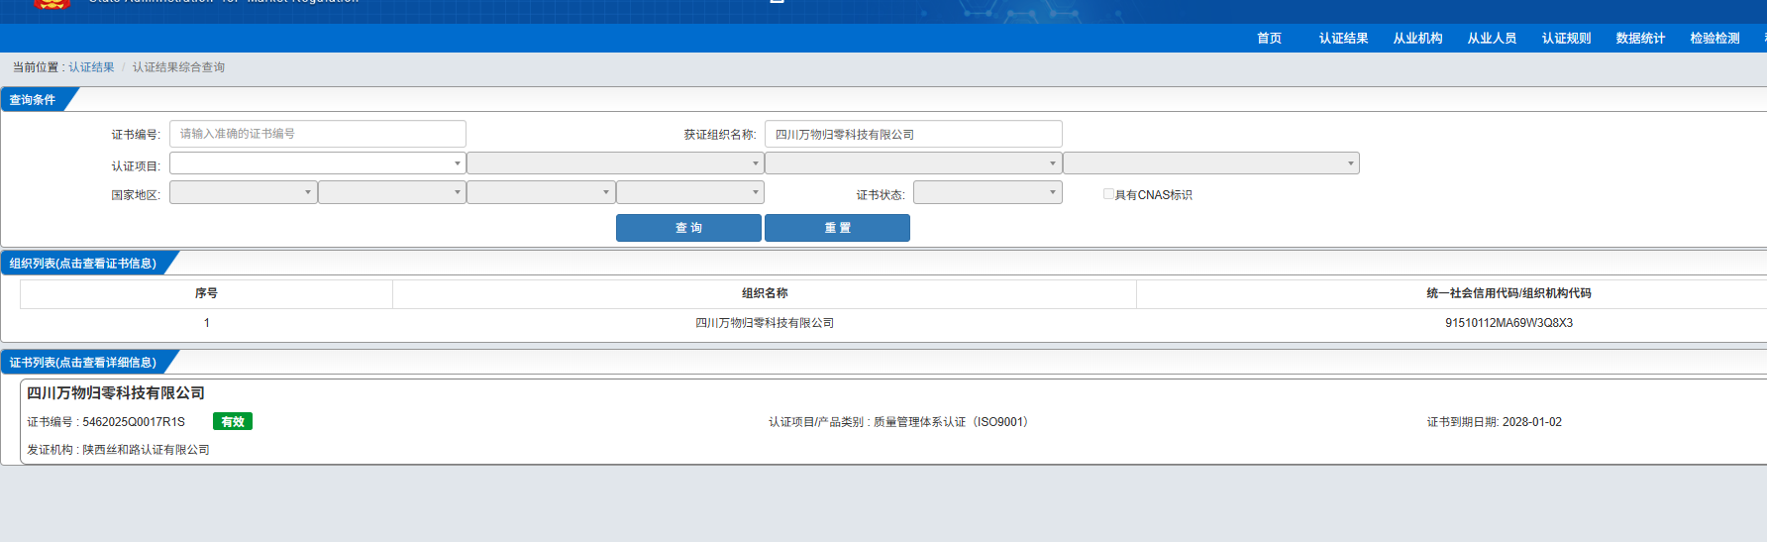
Task: Open certificate card title 四川万物归零科技有限公司
Action: pos(116,393)
